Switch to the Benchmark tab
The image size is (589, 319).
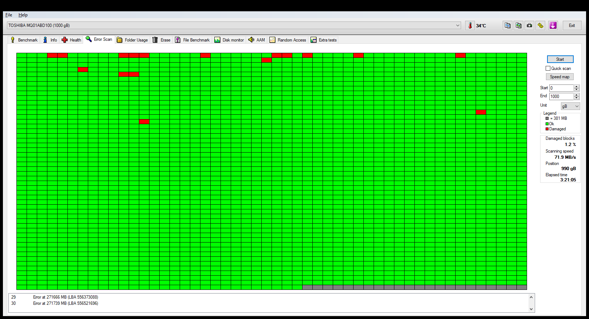[x=24, y=40]
